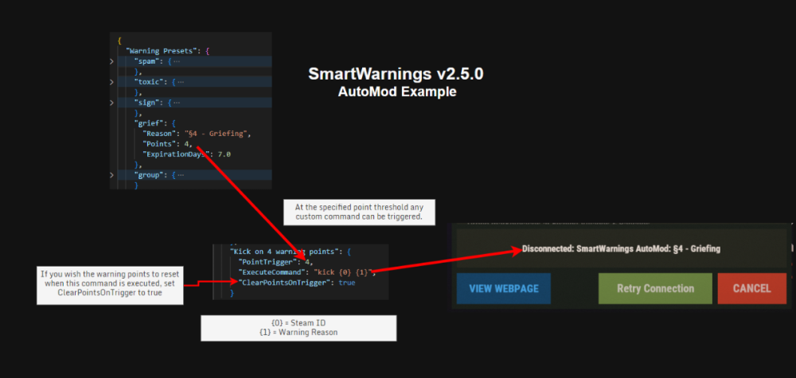Viewport: 796px width, 378px height.
Task: Click the ExpirationDays value 7.0
Action: pos(224,154)
